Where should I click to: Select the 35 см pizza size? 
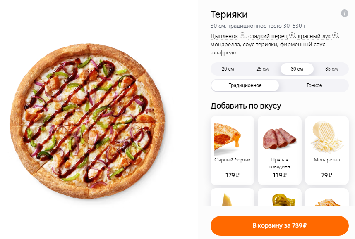pos(331,69)
